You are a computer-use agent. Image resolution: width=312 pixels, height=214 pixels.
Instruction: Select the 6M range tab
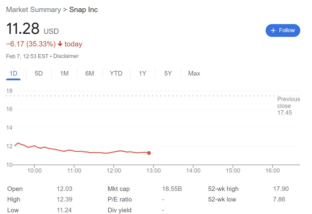tap(89, 74)
